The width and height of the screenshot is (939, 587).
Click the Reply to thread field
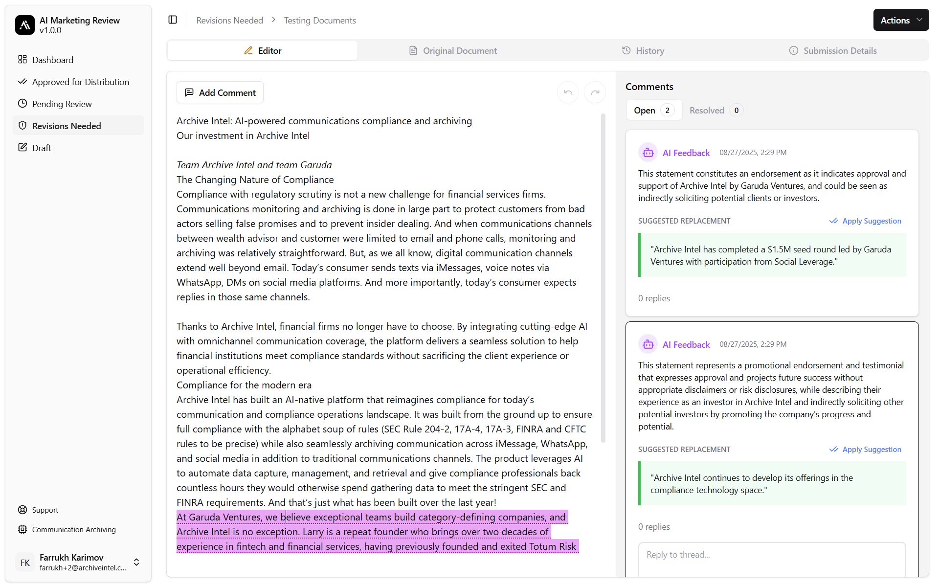click(x=771, y=555)
